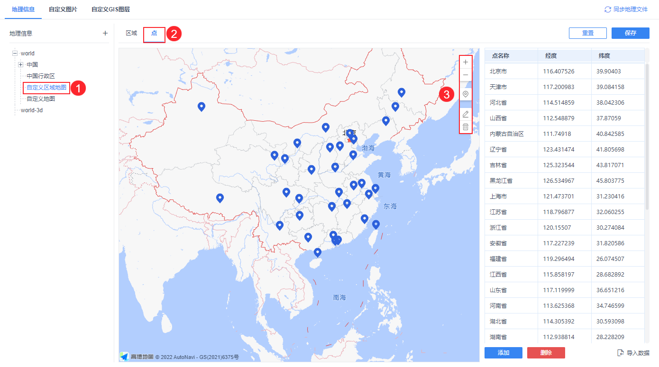Click the trash delete point icon

click(466, 127)
